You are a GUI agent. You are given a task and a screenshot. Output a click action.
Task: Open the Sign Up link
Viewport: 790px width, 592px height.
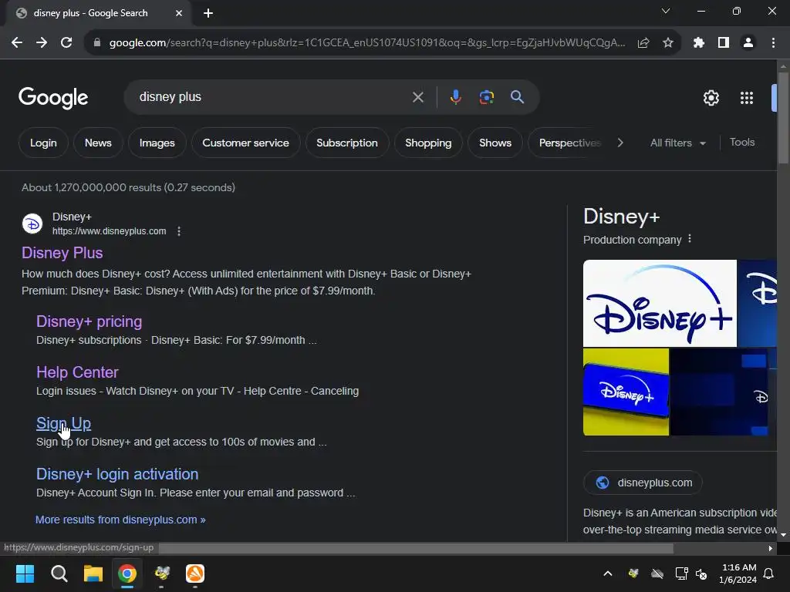63,423
